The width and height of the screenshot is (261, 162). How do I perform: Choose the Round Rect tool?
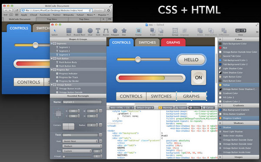80,31
